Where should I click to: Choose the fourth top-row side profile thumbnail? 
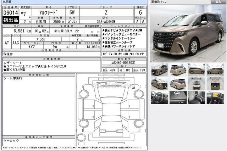click(215, 70)
